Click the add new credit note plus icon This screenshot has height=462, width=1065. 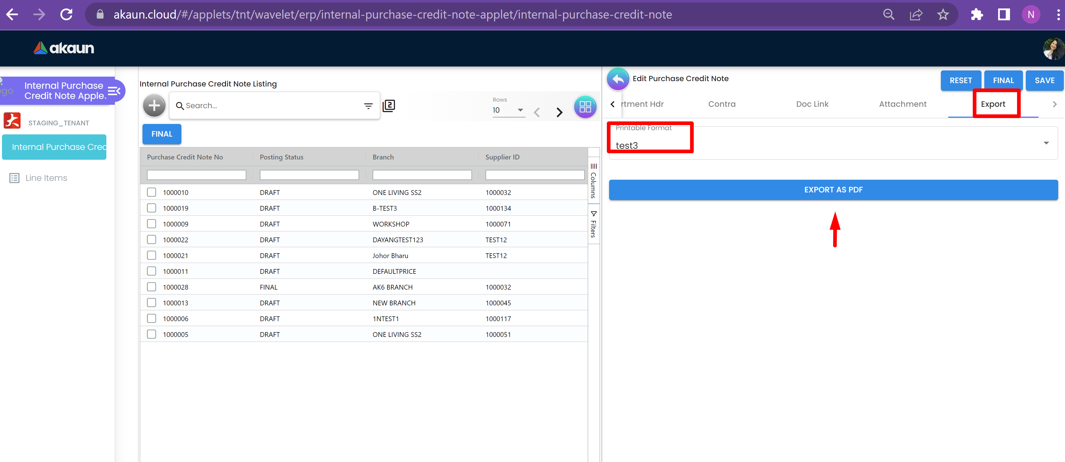(154, 106)
